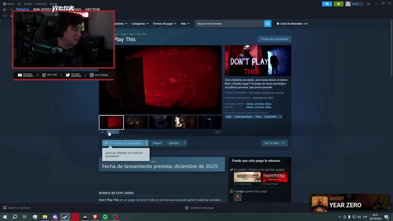Select the fourth lit-room screenshot thumbnail
The height and width of the screenshot is (221, 393).
tap(185, 122)
